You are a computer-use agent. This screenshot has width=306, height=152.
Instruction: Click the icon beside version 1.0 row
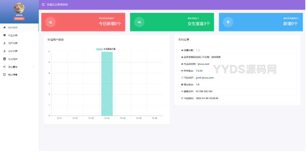pyautogui.click(x=182, y=85)
